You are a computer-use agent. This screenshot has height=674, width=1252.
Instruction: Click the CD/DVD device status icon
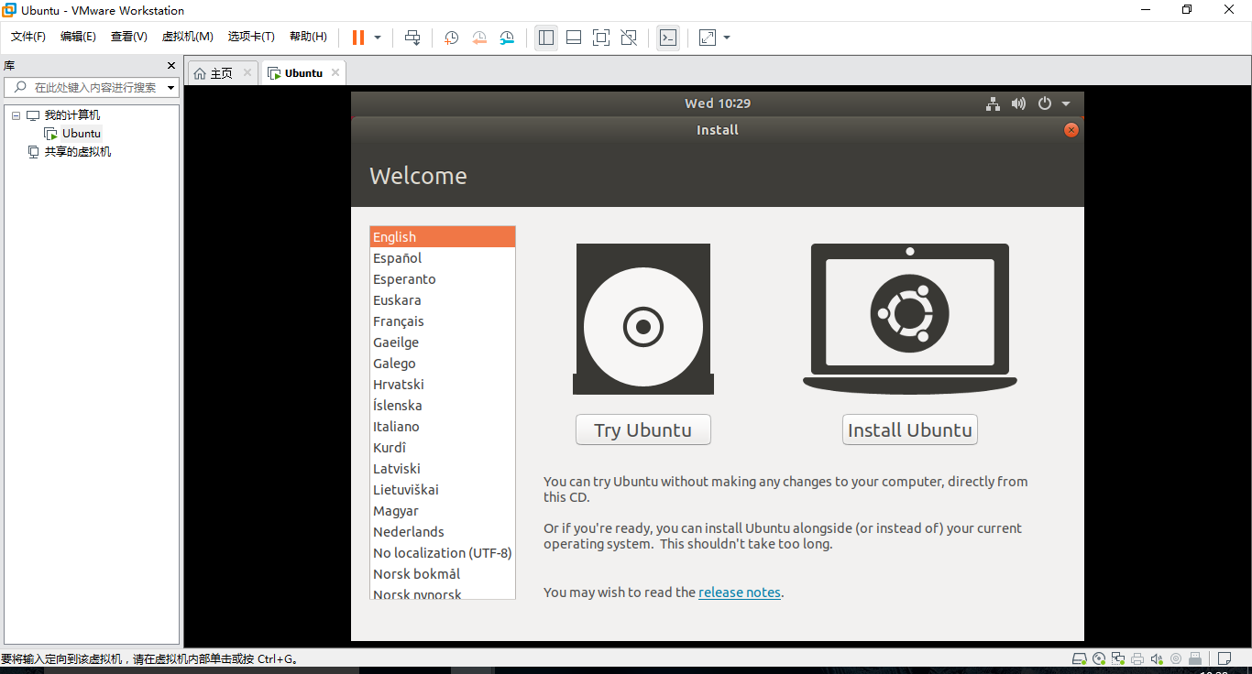point(1099,658)
